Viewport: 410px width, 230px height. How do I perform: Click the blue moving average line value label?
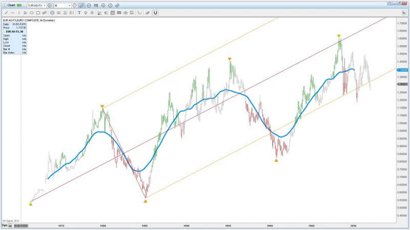click(x=403, y=70)
